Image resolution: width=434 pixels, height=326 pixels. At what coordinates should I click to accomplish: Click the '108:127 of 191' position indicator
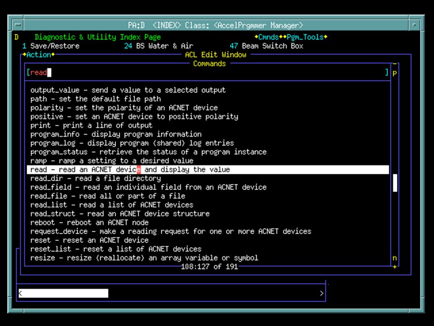(x=209, y=267)
